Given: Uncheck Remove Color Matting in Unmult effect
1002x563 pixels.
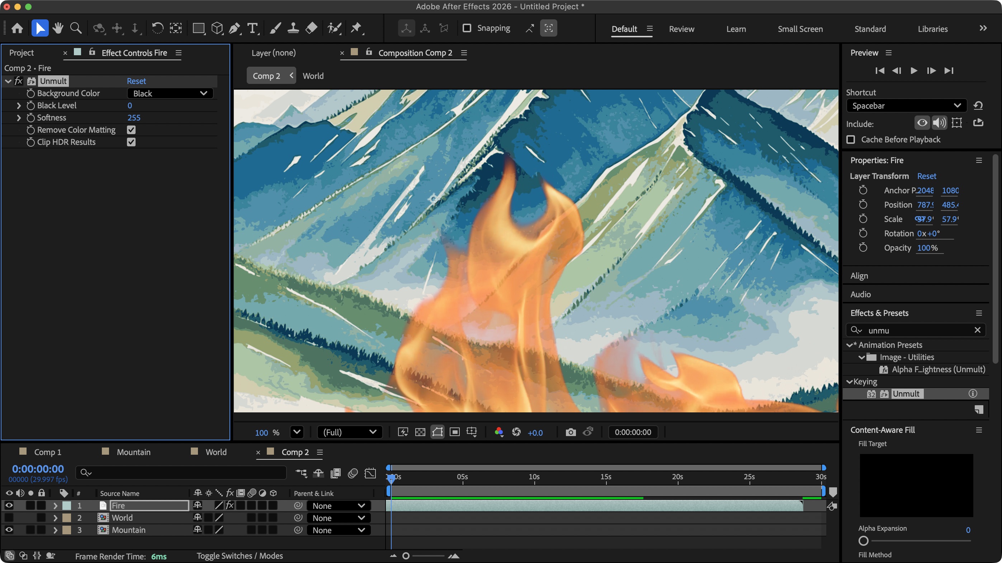Looking at the screenshot, I should pyautogui.click(x=131, y=130).
